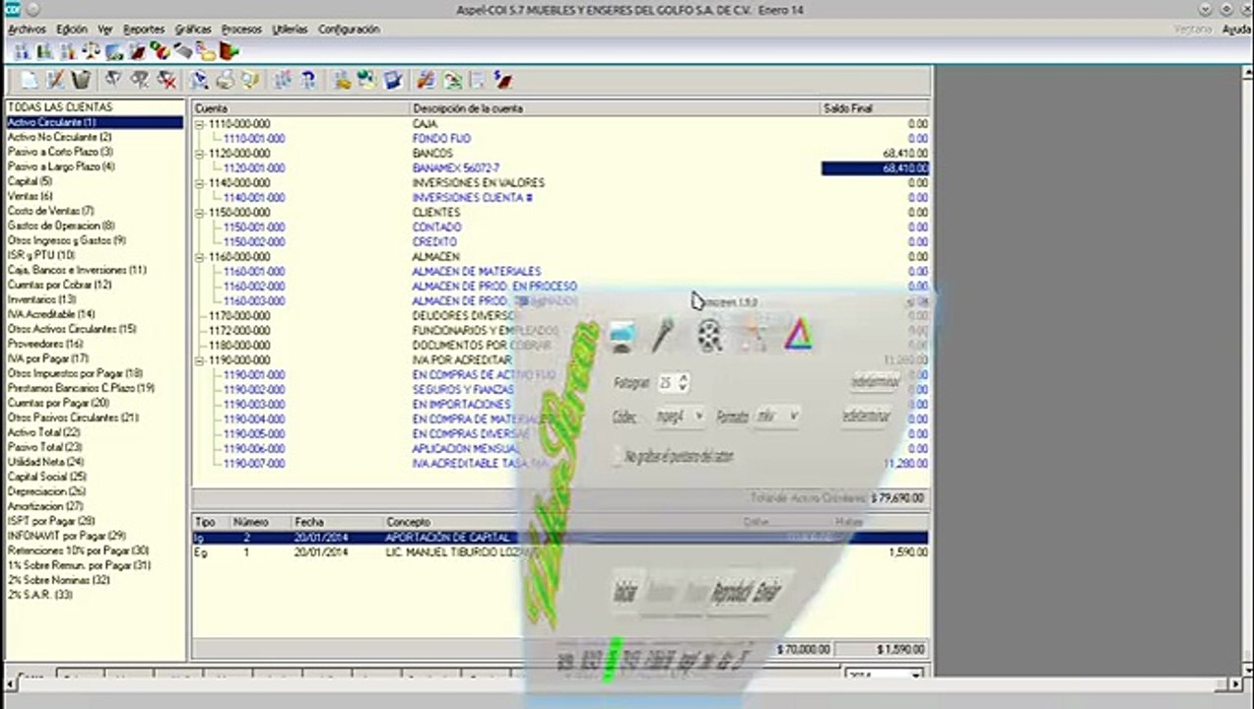Click the blue question mark toolbar icon
The height and width of the screenshot is (709, 1254).
click(x=308, y=81)
